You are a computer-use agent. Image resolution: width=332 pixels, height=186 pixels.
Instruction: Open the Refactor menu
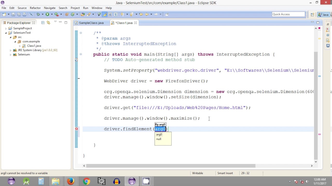(x=35, y=8)
